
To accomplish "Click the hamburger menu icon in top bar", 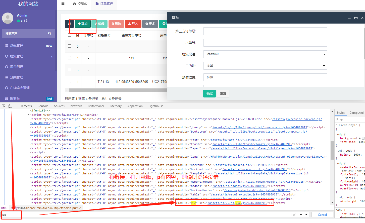I will 63,4.
